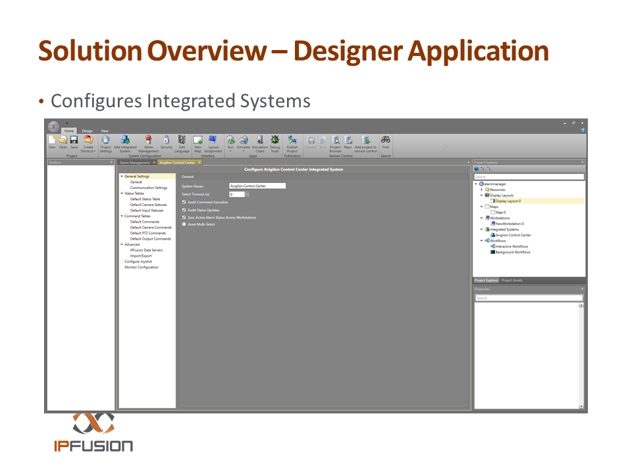Open a project with Open icon
Viewport: 632px width, 474px height.
(x=63, y=140)
